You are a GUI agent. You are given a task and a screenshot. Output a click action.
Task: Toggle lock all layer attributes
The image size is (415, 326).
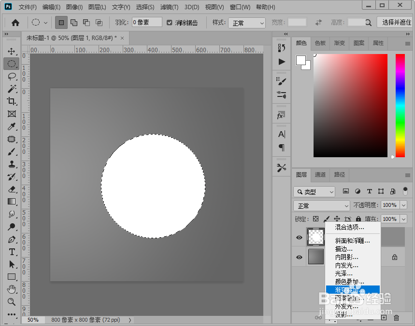point(358,219)
